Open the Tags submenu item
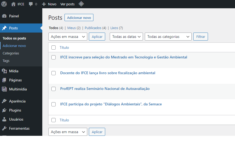 (6, 61)
